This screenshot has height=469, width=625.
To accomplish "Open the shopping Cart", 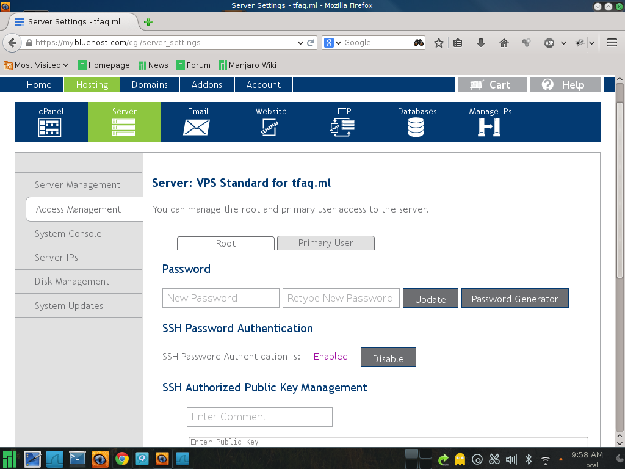I will [x=491, y=85].
